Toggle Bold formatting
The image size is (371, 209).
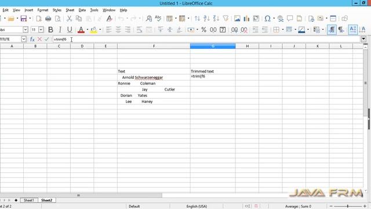point(50,30)
